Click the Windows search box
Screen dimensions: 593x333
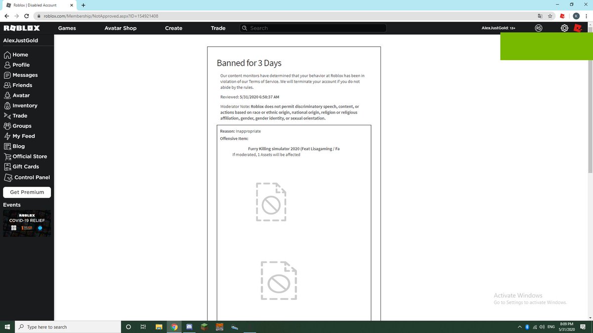click(x=68, y=327)
